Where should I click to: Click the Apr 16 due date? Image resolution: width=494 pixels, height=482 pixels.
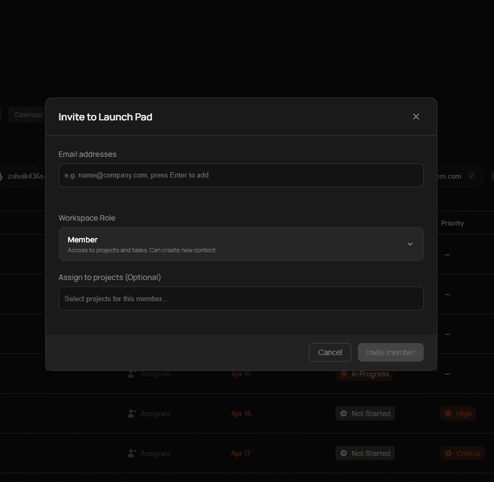coord(241,413)
